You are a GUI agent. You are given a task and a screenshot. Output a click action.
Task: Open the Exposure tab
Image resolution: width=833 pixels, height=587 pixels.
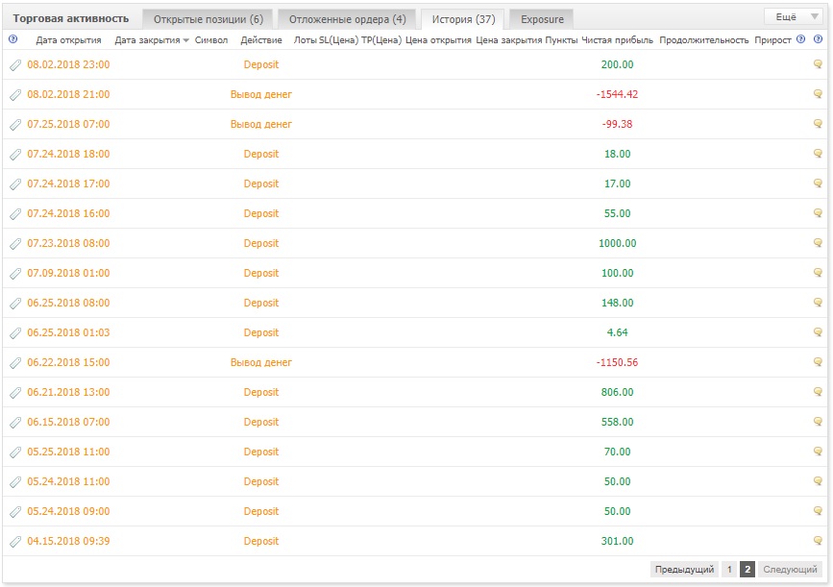542,19
